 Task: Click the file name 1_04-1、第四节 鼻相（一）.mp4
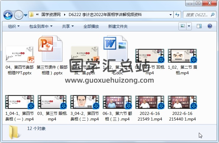(x=20, y=116)
